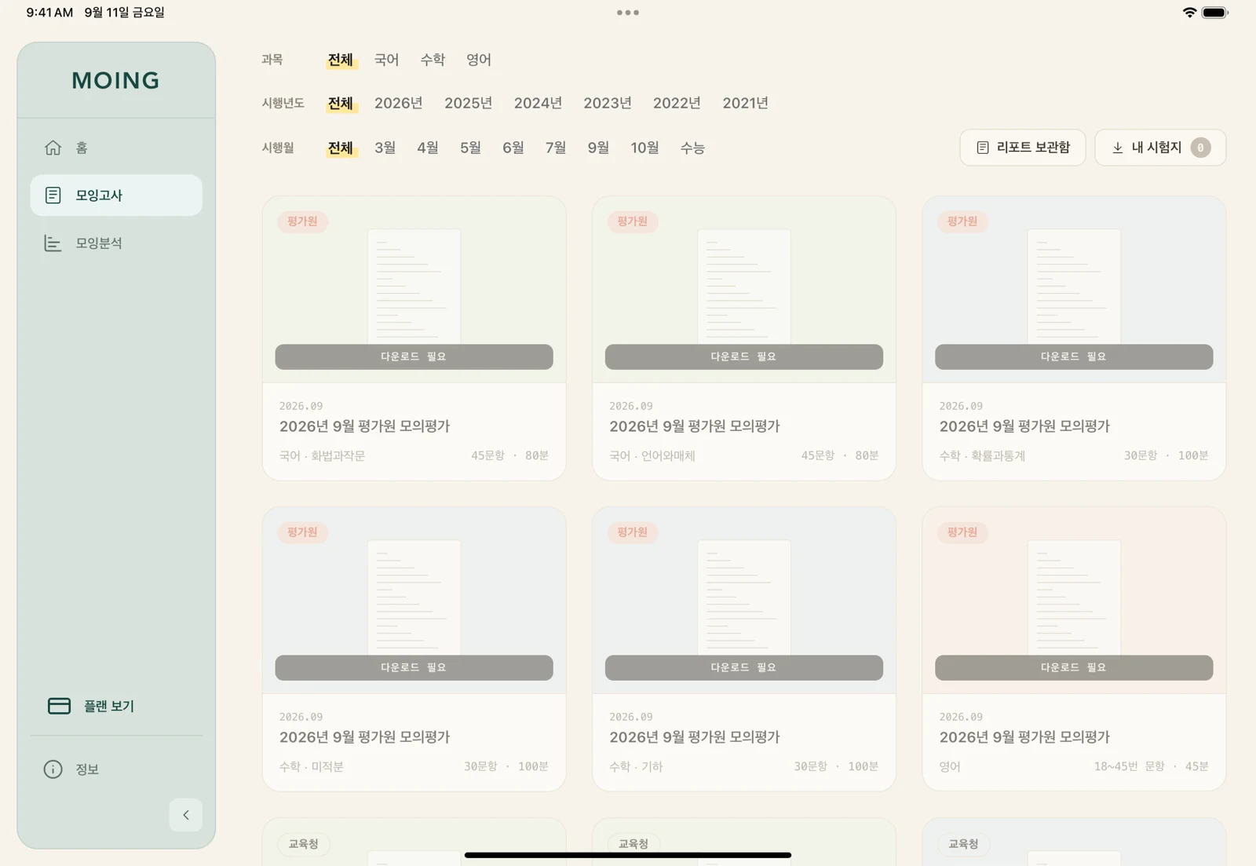Filter the month by 6월
Viewport: 1256px width, 866px height.
513,148
